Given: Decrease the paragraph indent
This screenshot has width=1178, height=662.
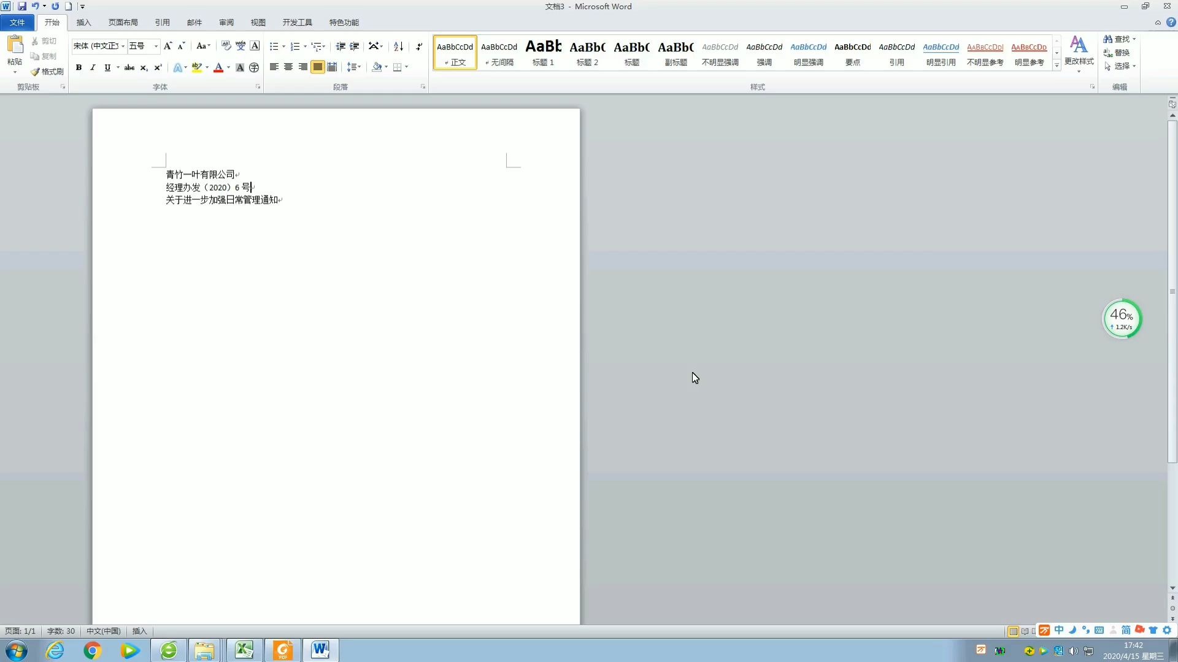Looking at the screenshot, I should coord(340,46).
